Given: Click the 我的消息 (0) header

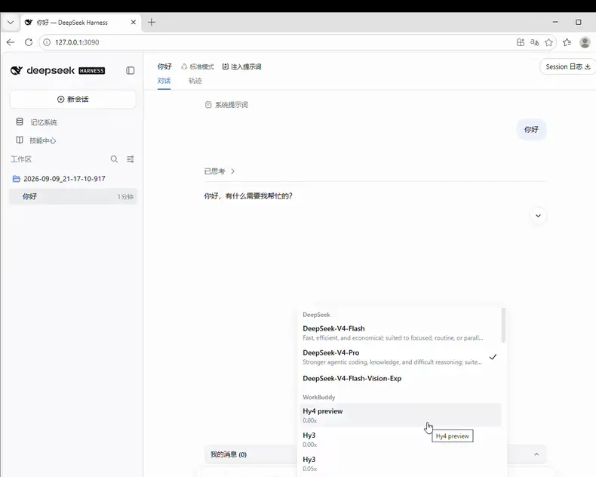Looking at the screenshot, I should point(229,454).
